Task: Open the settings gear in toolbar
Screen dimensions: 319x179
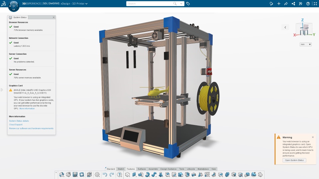Action: pos(97,175)
